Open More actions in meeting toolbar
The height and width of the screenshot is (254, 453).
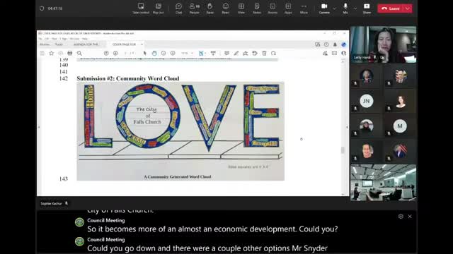304,8
